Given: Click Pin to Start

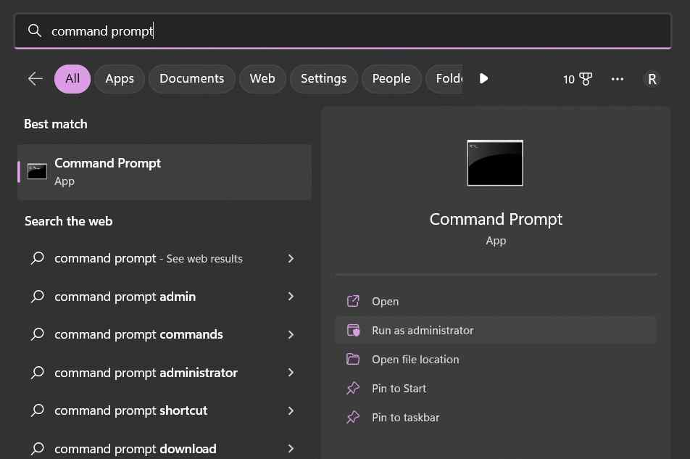Looking at the screenshot, I should pyautogui.click(x=496, y=389).
